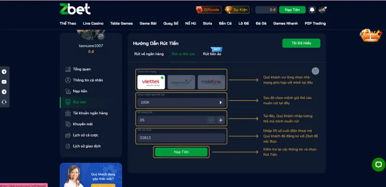Select Viettel network provider

pos(151,82)
